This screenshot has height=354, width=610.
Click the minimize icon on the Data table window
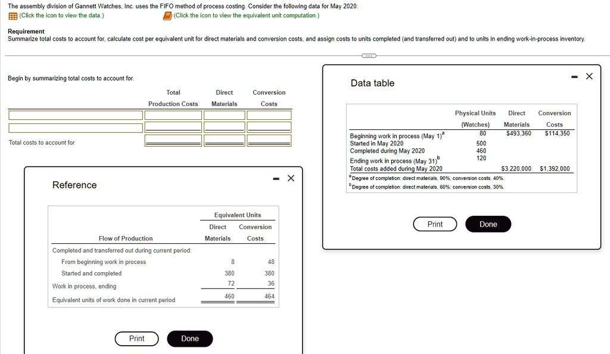coord(574,76)
